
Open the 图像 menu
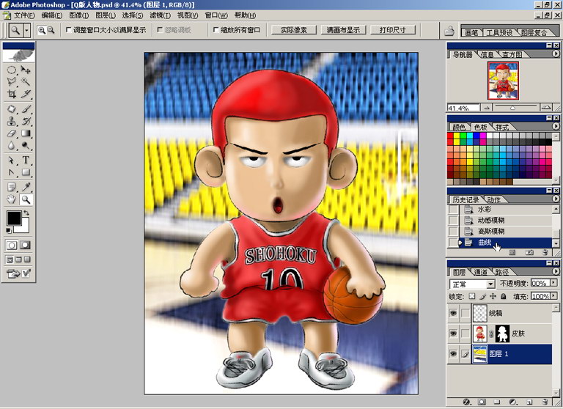pos(79,15)
